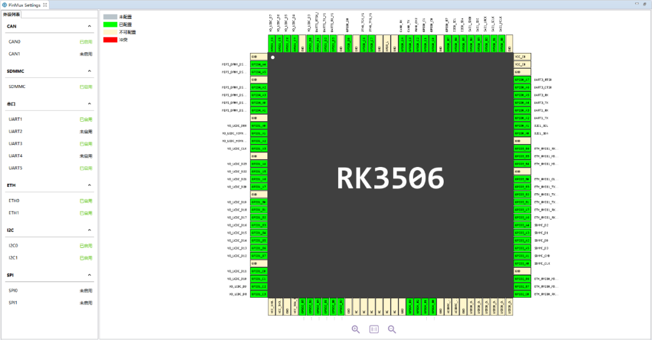Zoom out of the chip pinout view
Image resolution: width=652 pixels, height=340 pixels.
(x=392, y=329)
